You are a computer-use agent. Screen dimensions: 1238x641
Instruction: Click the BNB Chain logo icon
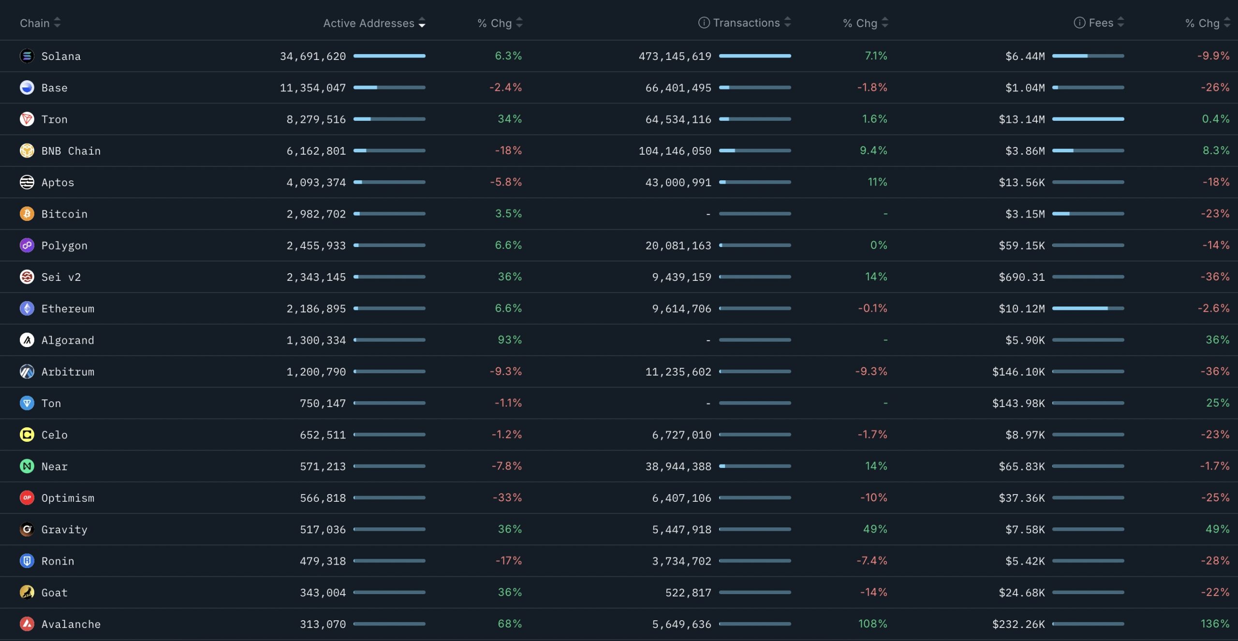(x=27, y=151)
